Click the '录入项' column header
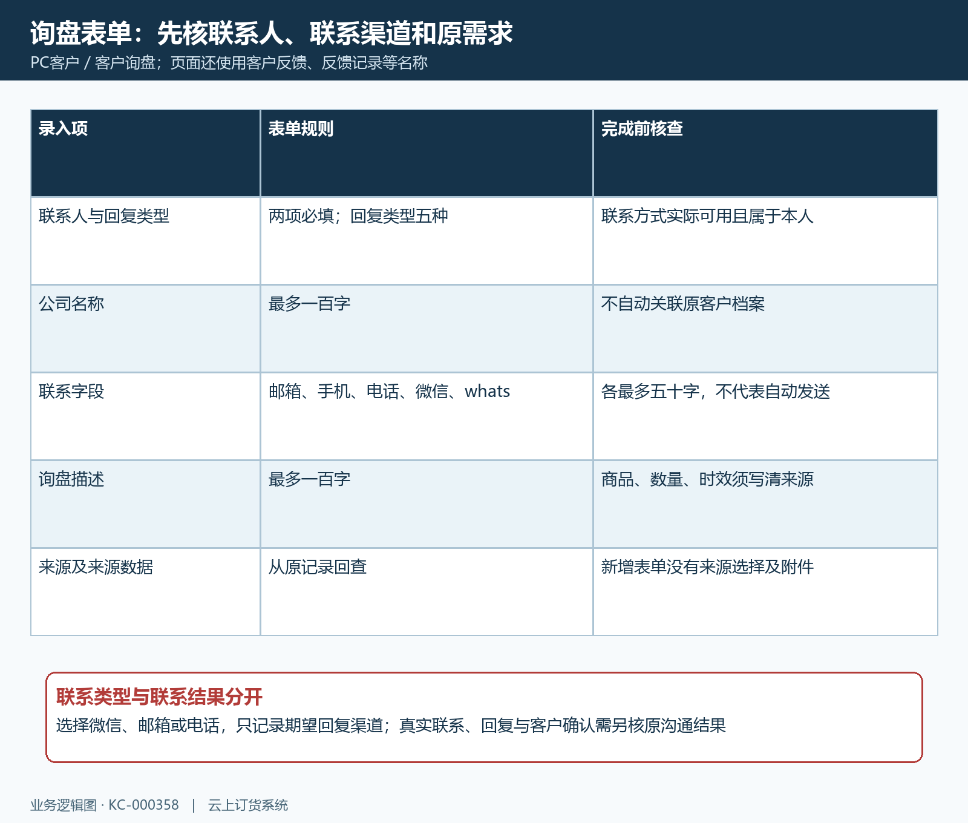Image resolution: width=968 pixels, height=823 pixels. pyautogui.click(x=146, y=153)
